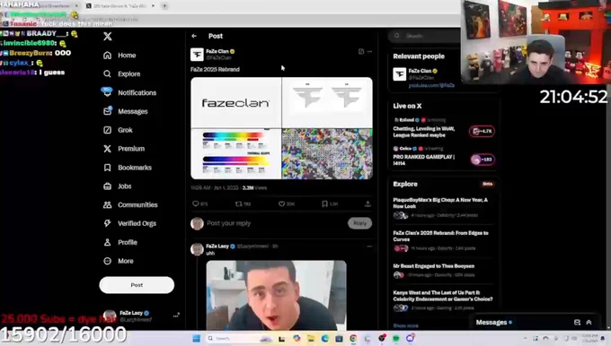Image resolution: width=611 pixels, height=346 pixels.
Task: Expand the More menu in sidebar
Action: pyautogui.click(x=119, y=261)
